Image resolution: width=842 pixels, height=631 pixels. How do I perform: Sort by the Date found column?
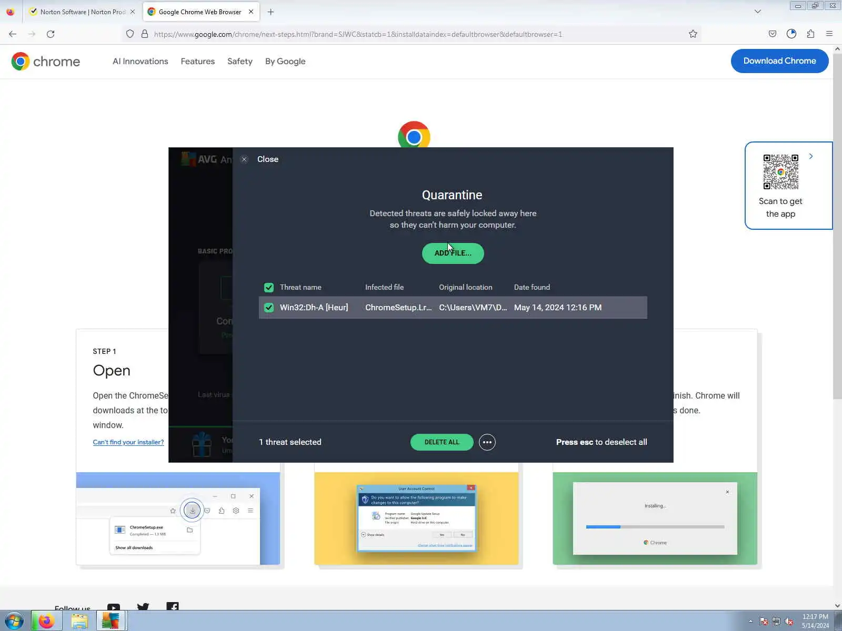(532, 287)
